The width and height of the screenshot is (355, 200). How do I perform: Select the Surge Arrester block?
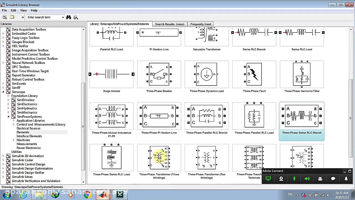(111, 74)
